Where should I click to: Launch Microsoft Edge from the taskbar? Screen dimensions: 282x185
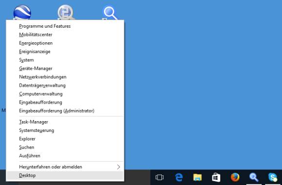(x=179, y=177)
